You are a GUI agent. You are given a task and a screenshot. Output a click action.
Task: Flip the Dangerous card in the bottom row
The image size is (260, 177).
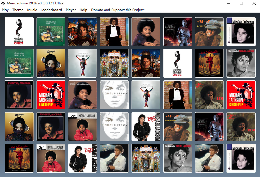click(146, 158)
